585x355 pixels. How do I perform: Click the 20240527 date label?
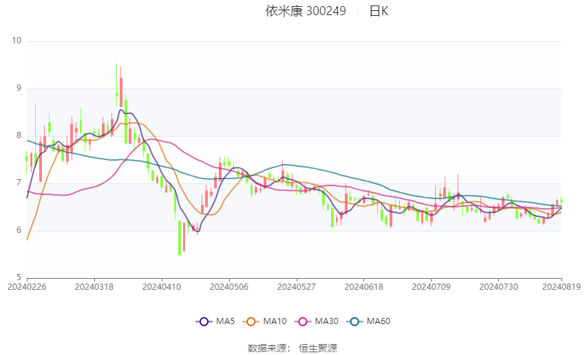296,286
